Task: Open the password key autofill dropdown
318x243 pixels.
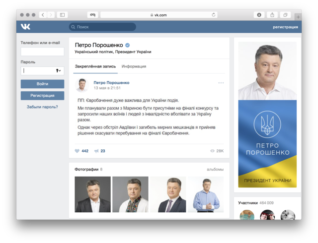Action: (x=59, y=71)
